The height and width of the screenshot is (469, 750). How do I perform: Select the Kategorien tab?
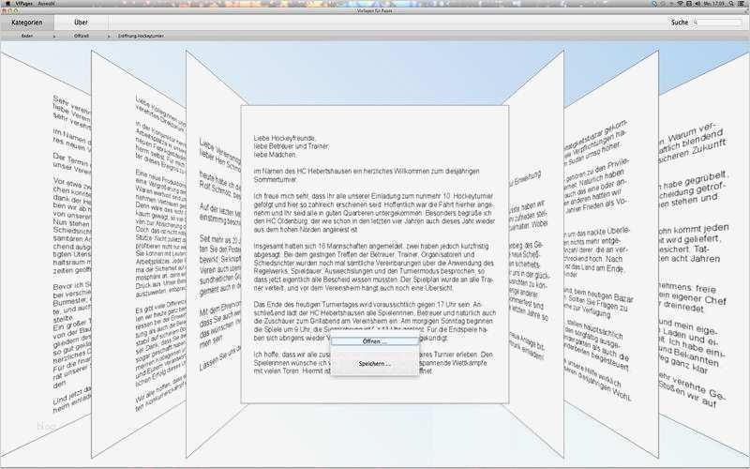(27, 23)
